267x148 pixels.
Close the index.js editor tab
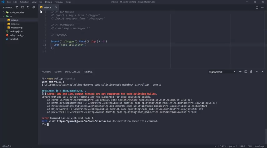pos(56,7)
